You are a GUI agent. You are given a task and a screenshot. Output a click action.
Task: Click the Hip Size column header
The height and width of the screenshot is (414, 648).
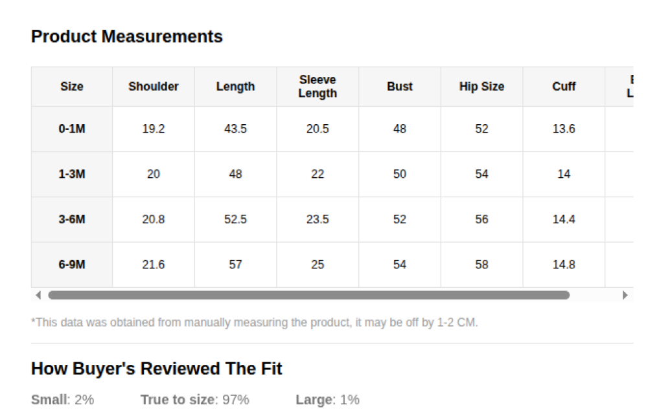click(481, 87)
